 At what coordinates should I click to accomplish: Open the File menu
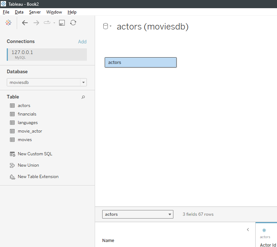pyautogui.click(x=6, y=12)
